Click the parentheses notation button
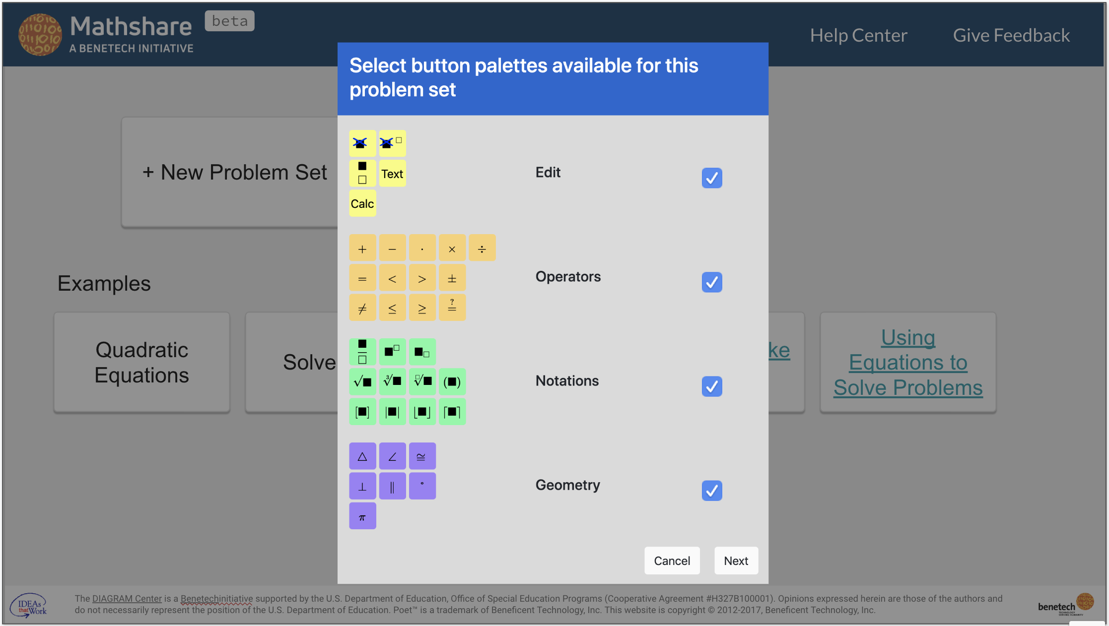The height and width of the screenshot is (626, 1109). click(x=452, y=381)
